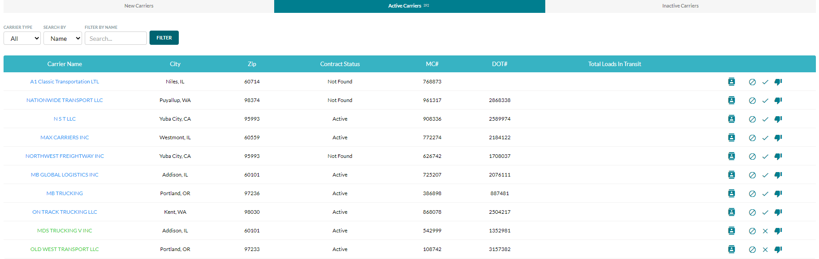
Task: Focus the Filter By Name search field
Action: tap(116, 38)
